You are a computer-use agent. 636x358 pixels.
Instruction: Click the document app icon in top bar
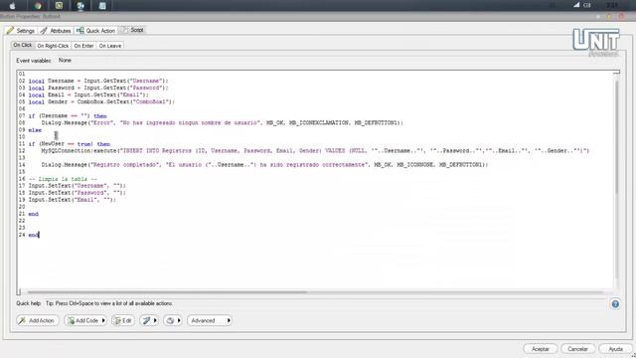[x=102, y=6]
